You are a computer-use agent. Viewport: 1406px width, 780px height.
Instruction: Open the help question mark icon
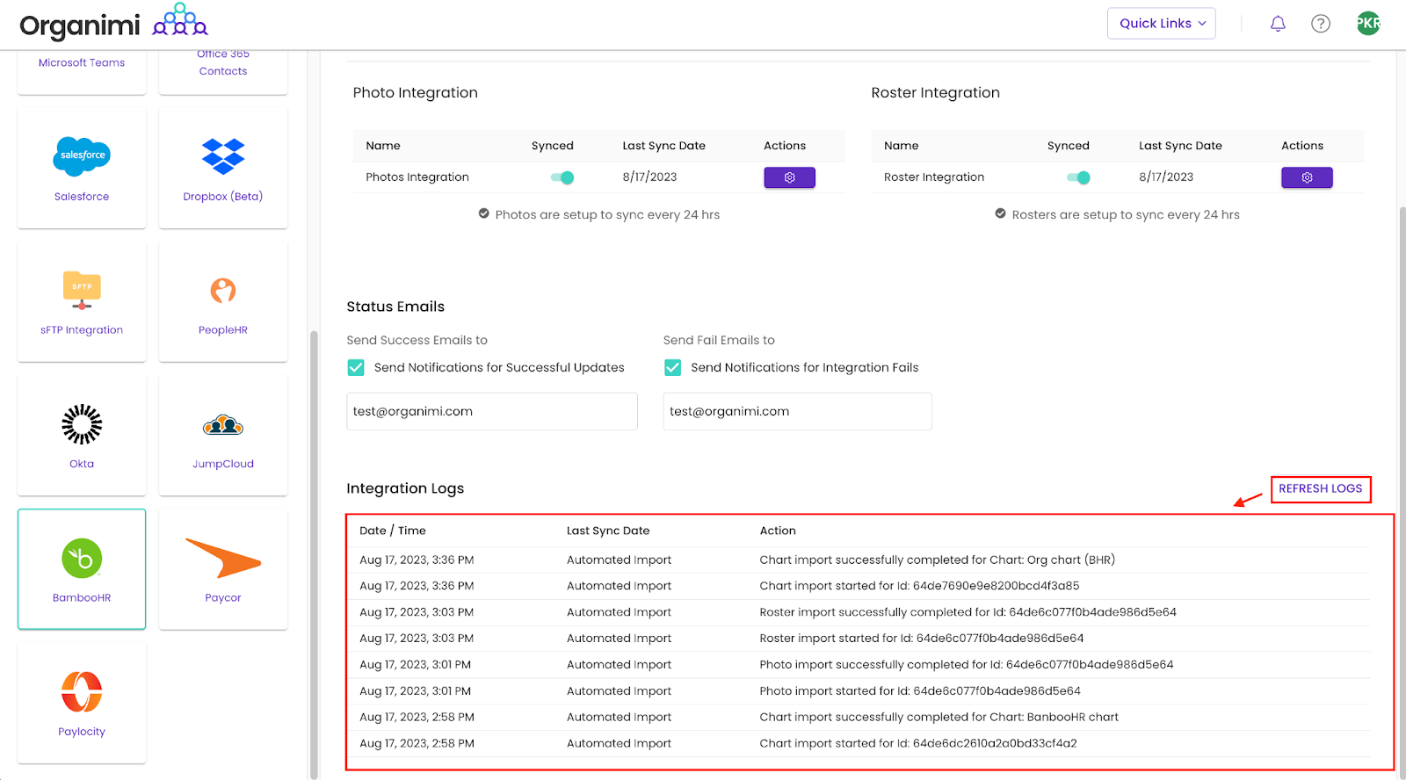(x=1321, y=24)
